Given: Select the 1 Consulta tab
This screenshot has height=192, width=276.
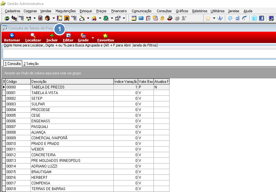Looking at the screenshot, I should point(13,64).
